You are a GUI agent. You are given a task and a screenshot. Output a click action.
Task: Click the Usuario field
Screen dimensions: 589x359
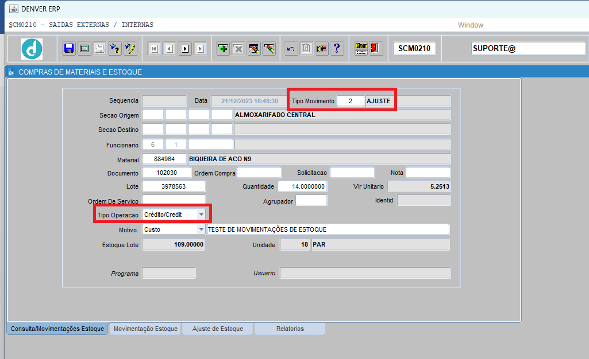coord(365,273)
